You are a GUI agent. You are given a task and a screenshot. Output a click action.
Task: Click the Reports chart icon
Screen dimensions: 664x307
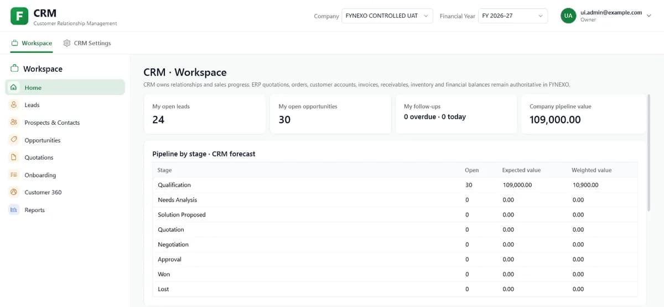14,210
